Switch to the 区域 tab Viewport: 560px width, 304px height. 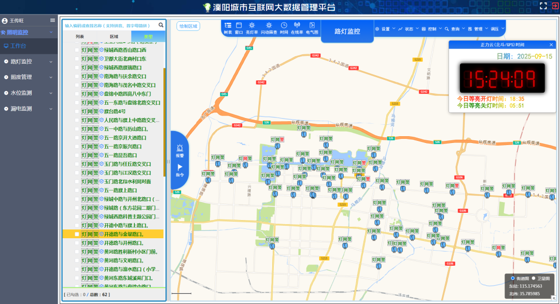114,37
